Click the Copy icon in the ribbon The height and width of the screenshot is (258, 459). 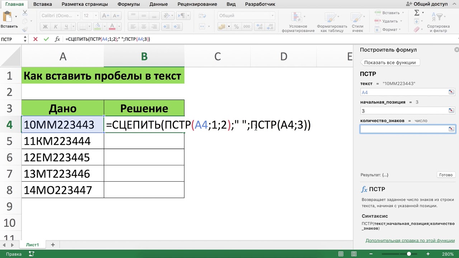[25, 21]
